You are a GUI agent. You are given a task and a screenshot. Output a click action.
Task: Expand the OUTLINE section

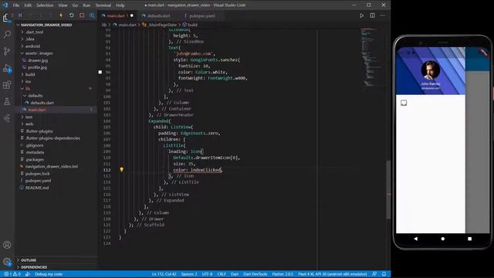29,260
